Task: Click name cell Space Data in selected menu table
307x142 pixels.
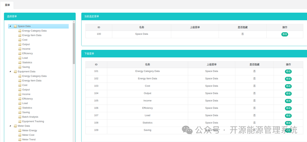Action: click(142, 34)
